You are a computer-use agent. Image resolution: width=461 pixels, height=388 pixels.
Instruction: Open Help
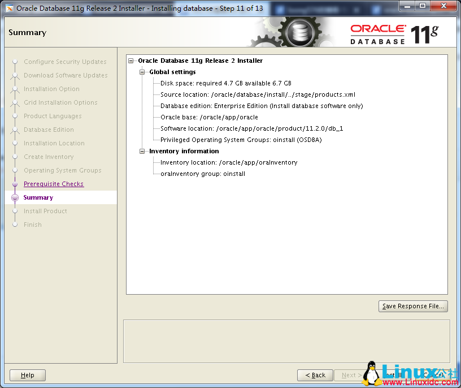point(27,375)
